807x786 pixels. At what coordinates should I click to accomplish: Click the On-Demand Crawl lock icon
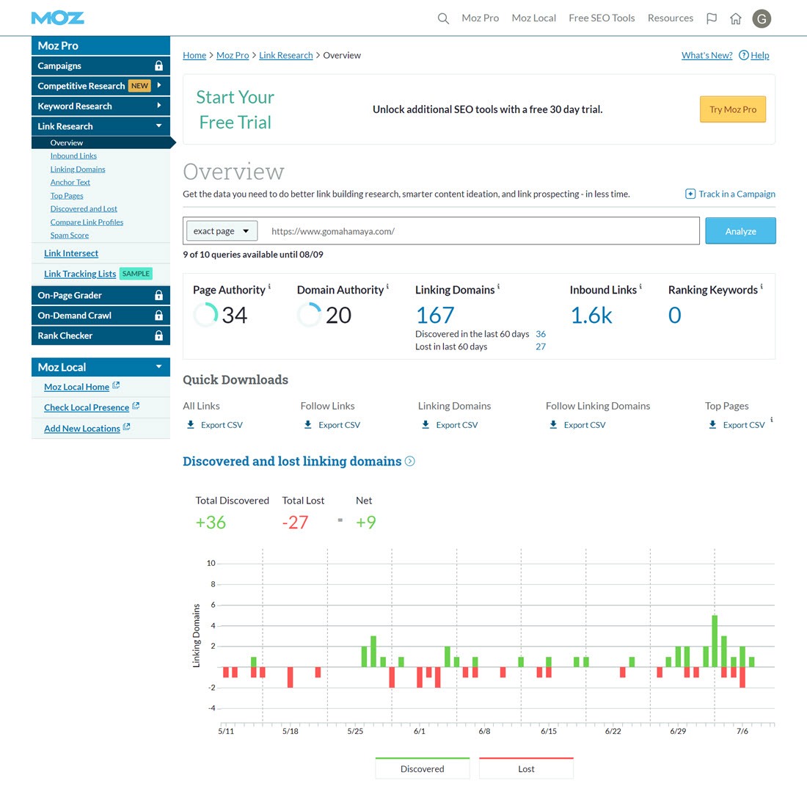click(158, 315)
